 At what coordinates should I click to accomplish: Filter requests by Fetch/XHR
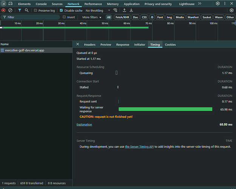click(122, 17)
